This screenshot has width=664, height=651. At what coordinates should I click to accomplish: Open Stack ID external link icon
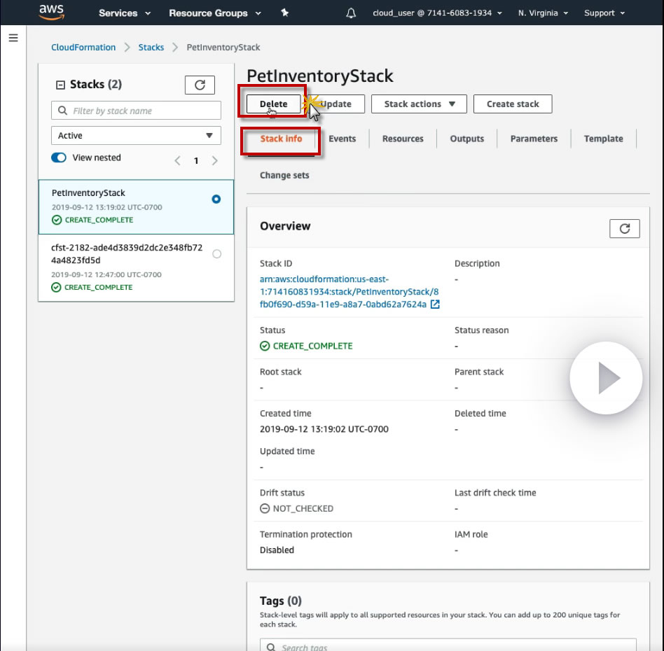coord(435,304)
